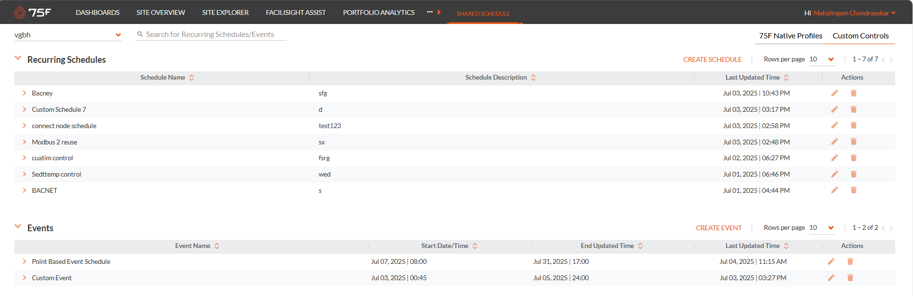
Task: Select the Shared Schedule tab
Action: (483, 13)
